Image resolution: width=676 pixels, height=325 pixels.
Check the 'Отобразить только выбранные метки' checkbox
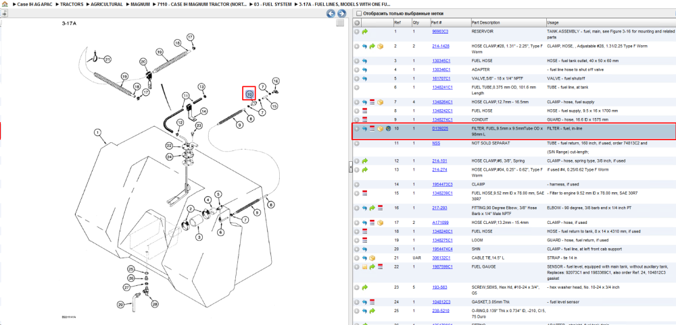click(x=359, y=13)
